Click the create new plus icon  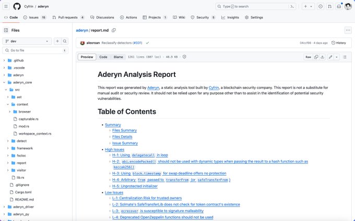click(305, 6)
